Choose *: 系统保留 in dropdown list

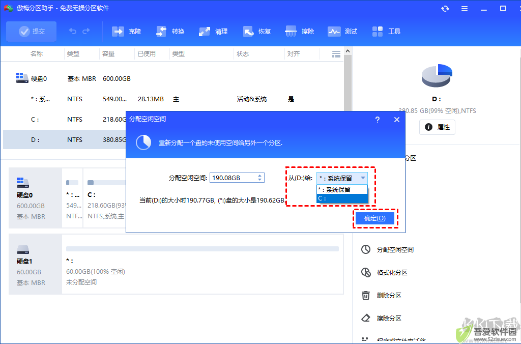(342, 189)
